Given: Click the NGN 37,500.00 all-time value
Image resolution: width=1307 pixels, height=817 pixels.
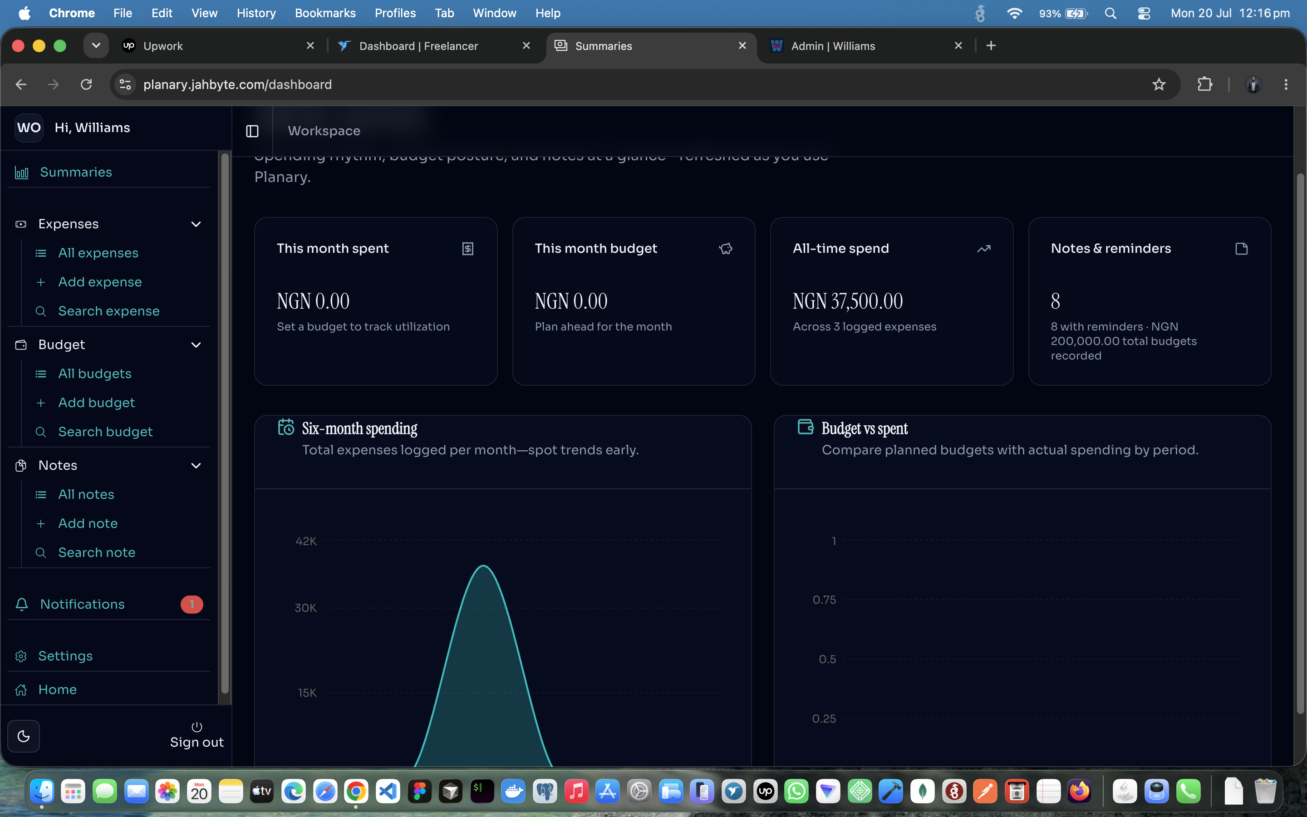Looking at the screenshot, I should point(847,301).
